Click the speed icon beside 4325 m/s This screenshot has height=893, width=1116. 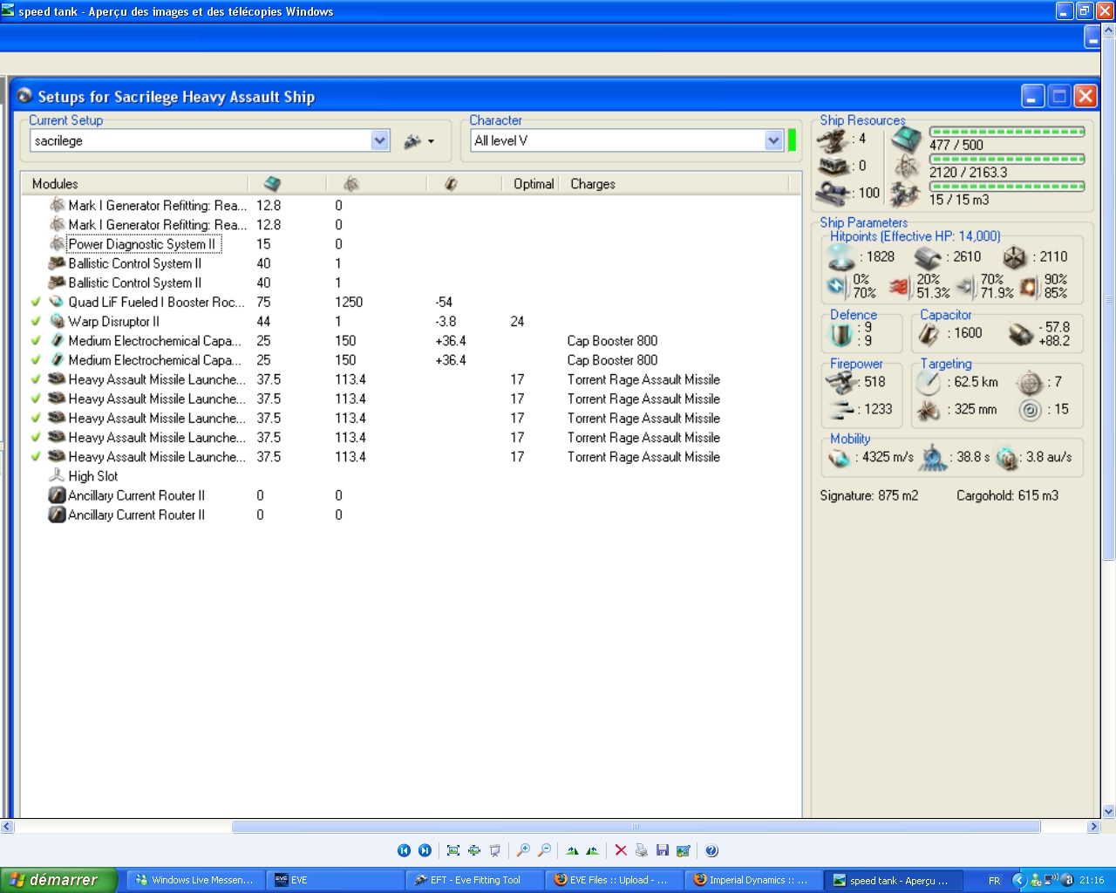[x=840, y=458]
